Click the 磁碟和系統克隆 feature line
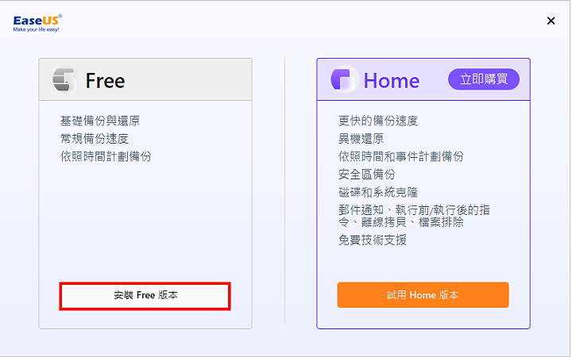This screenshot has width=572, height=357. (378, 192)
